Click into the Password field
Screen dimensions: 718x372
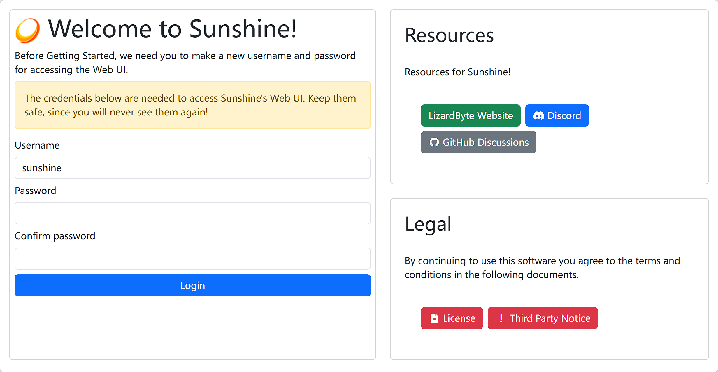[192, 213]
